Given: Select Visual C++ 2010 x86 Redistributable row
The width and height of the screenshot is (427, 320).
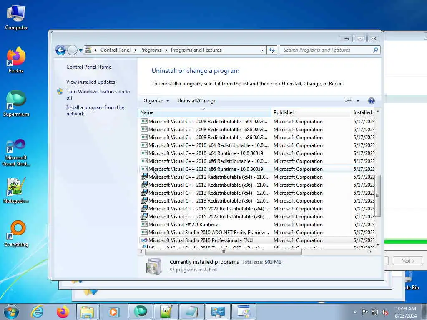Looking at the screenshot, I should click(x=257, y=161).
